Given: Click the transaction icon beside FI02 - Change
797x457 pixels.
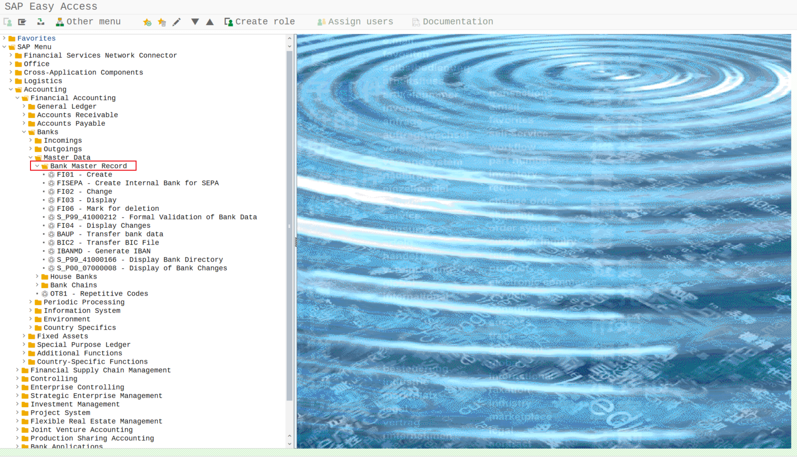Looking at the screenshot, I should [x=51, y=192].
